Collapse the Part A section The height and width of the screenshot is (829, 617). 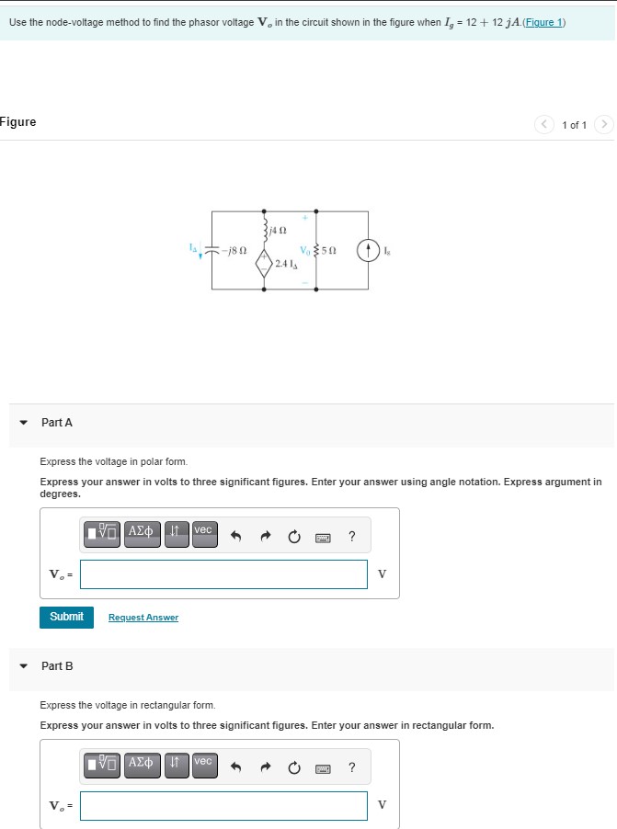pyautogui.click(x=25, y=422)
